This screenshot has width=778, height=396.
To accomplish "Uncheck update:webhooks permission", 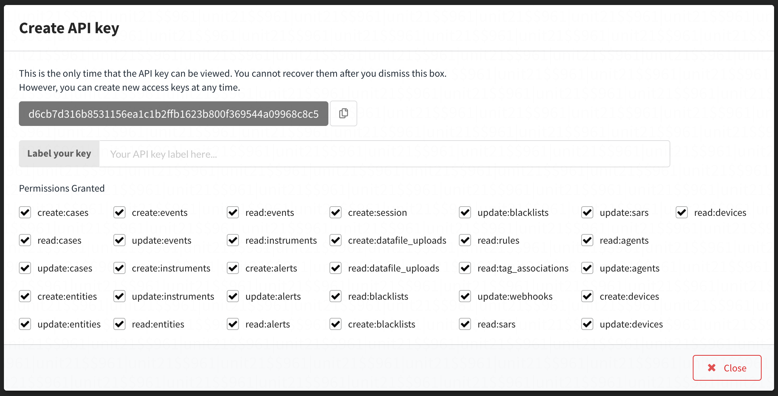I will click(465, 296).
